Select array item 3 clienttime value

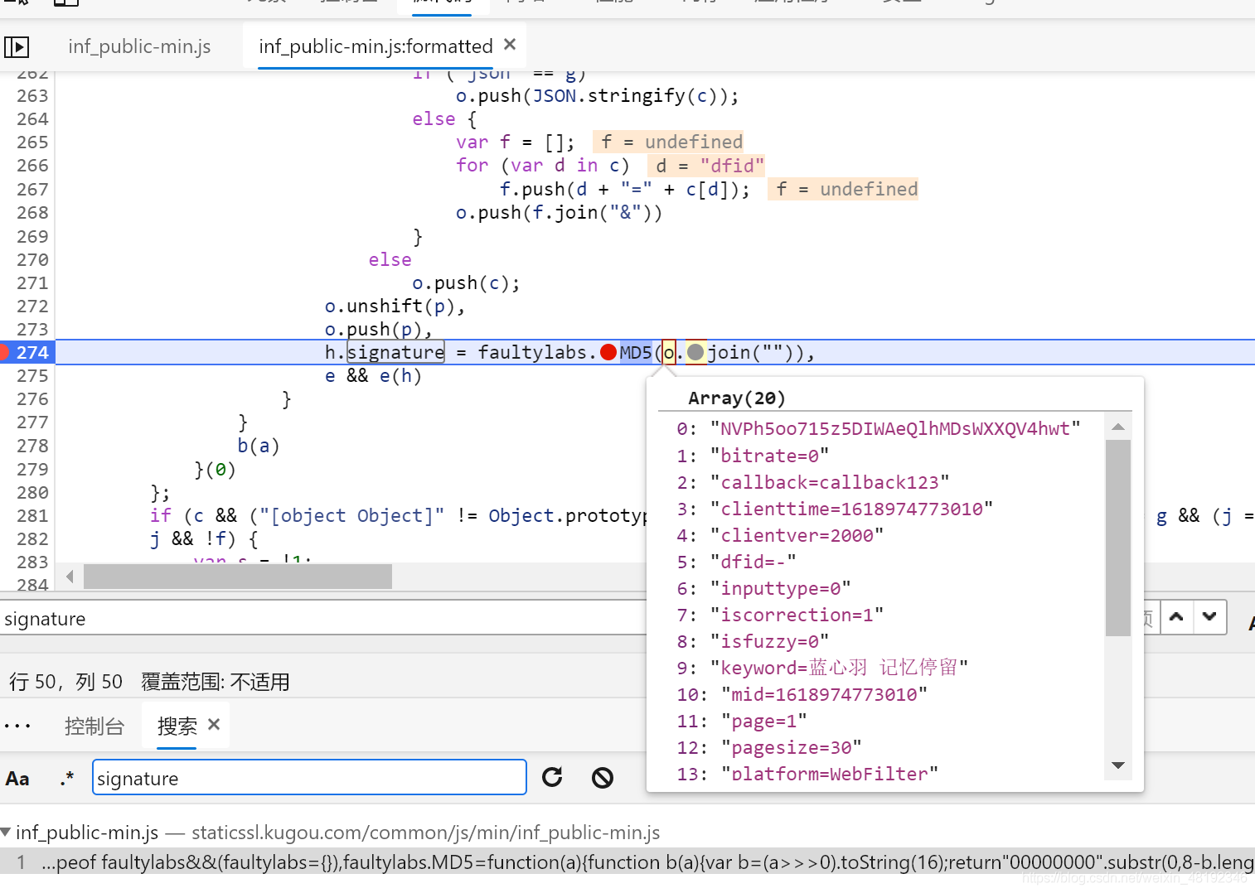(851, 509)
